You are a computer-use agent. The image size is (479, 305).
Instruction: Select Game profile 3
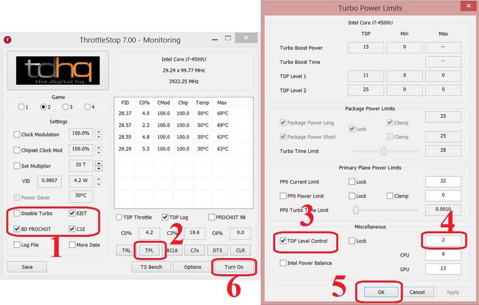[65, 107]
